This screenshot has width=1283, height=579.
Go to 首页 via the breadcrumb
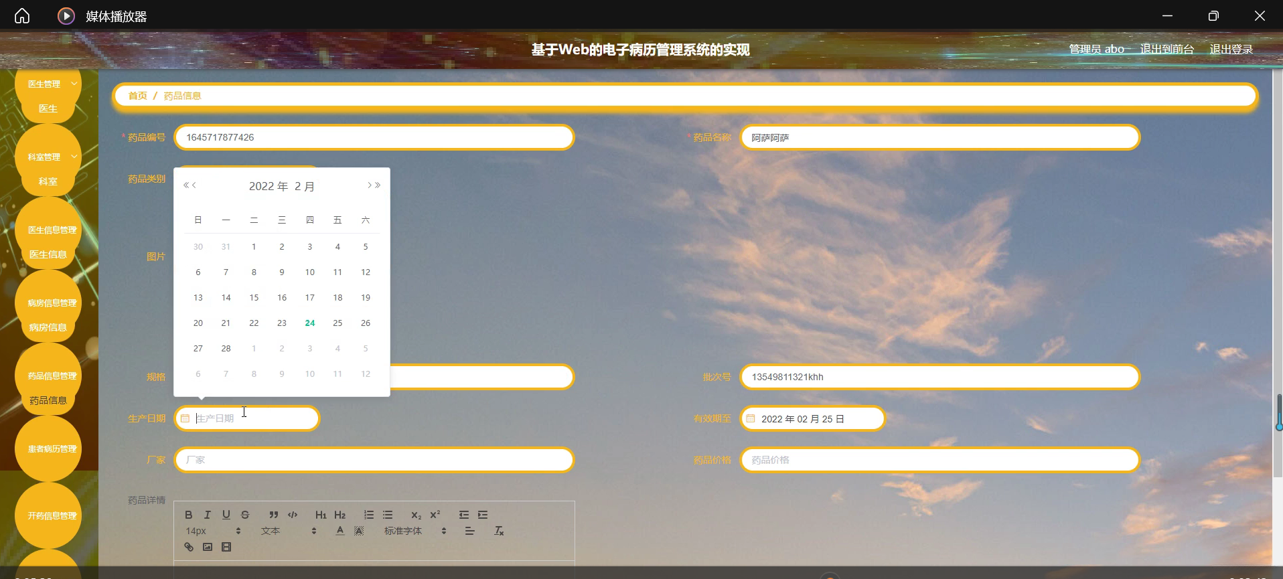pyautogui.click(x=138, y=96)
